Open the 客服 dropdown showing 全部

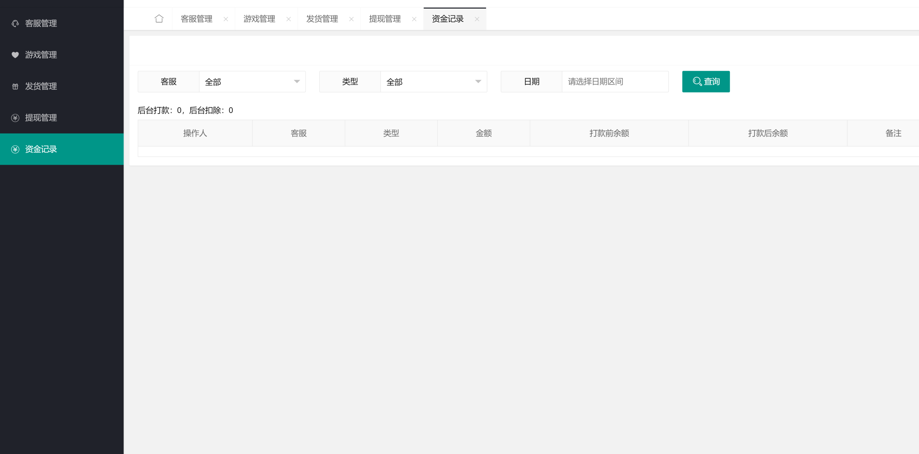[x=252, y=82]
